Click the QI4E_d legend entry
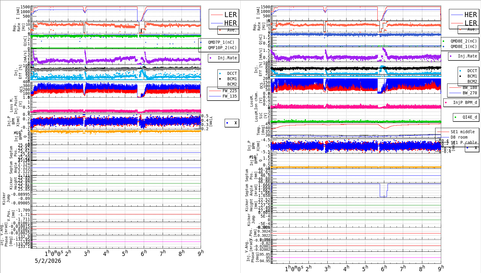This screenshot has width=481, height=273. pyautogui.click(x=470, y=117)
